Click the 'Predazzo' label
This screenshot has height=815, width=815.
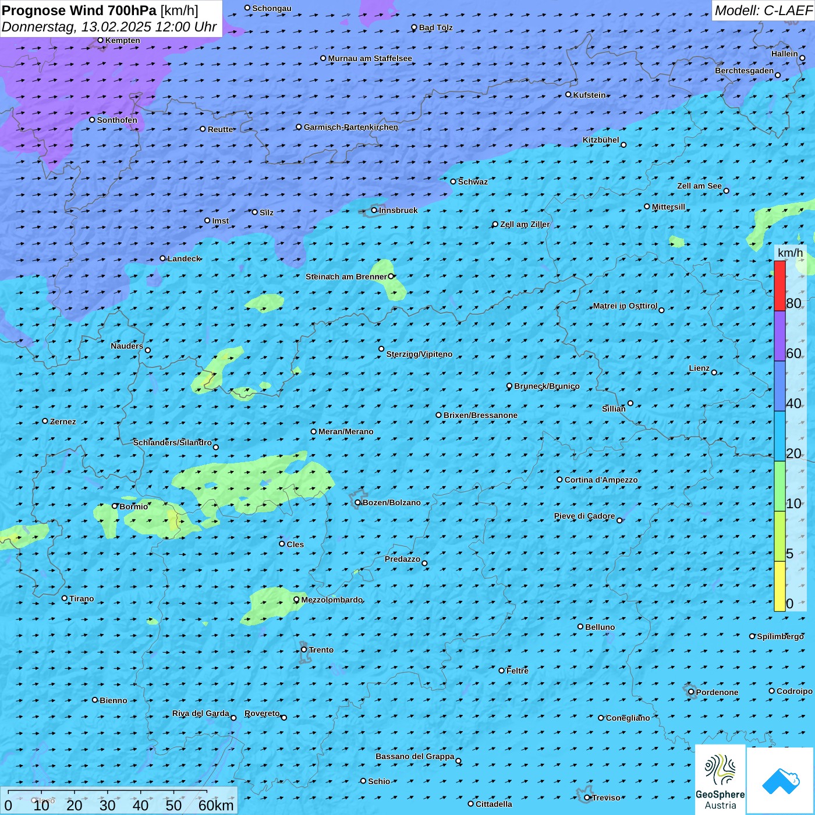tap(402, 559)
